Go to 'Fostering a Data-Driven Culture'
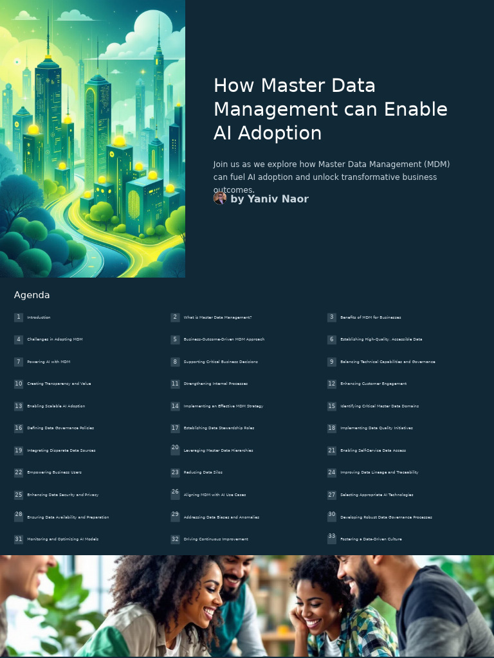 pos(371,539)
